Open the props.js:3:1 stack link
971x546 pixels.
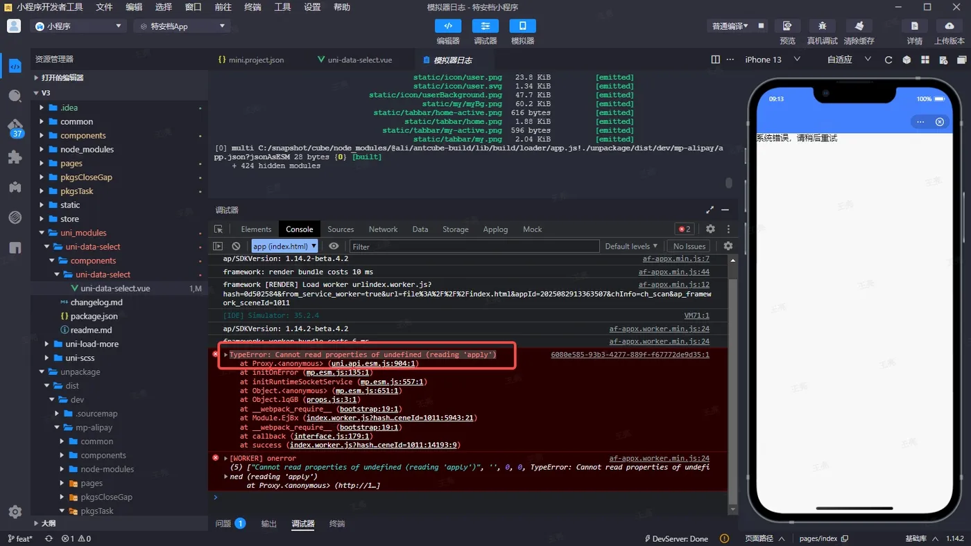332,400
